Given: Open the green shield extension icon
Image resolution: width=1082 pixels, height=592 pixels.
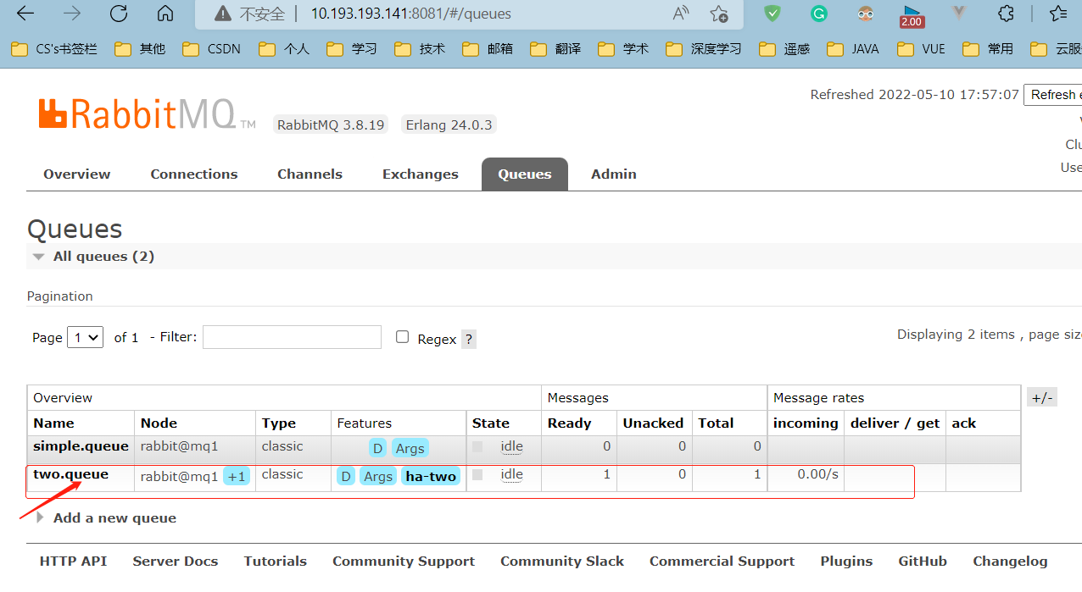Looking at the screenshot, I should (772, 14).
